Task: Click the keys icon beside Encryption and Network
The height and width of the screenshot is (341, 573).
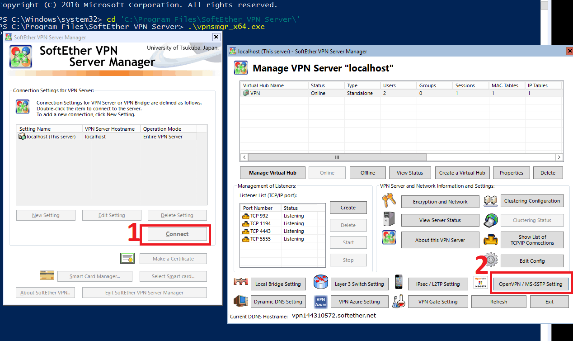Action: pos(389,200)
